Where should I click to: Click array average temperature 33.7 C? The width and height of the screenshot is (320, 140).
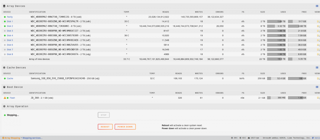click(126, 59)
